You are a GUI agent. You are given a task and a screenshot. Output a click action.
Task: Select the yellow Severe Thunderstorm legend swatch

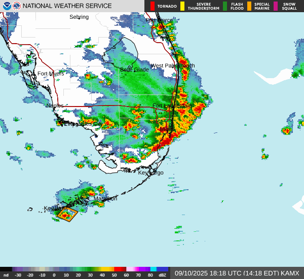(182, 6)
